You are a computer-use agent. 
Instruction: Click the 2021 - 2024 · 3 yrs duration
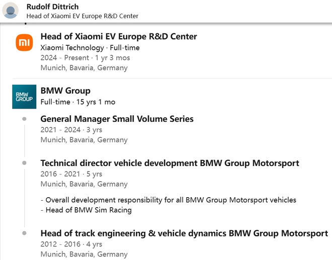(x=71, y=130)
